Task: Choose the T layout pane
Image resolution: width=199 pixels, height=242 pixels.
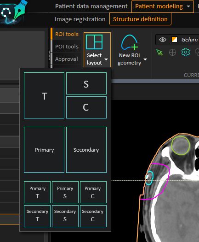Action: [44, 95]
